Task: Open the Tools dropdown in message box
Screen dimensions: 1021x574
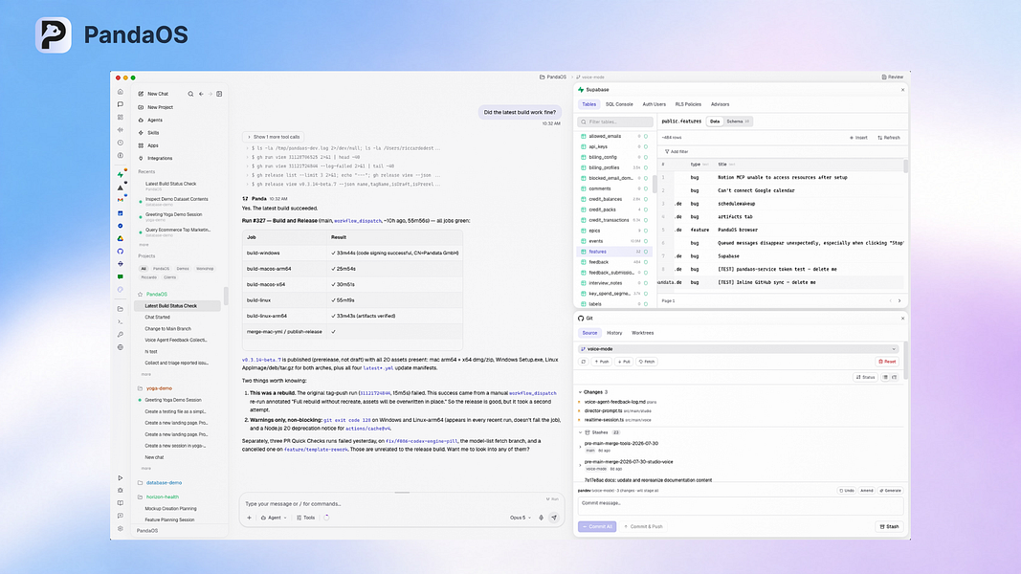Action: coord(305,518)
